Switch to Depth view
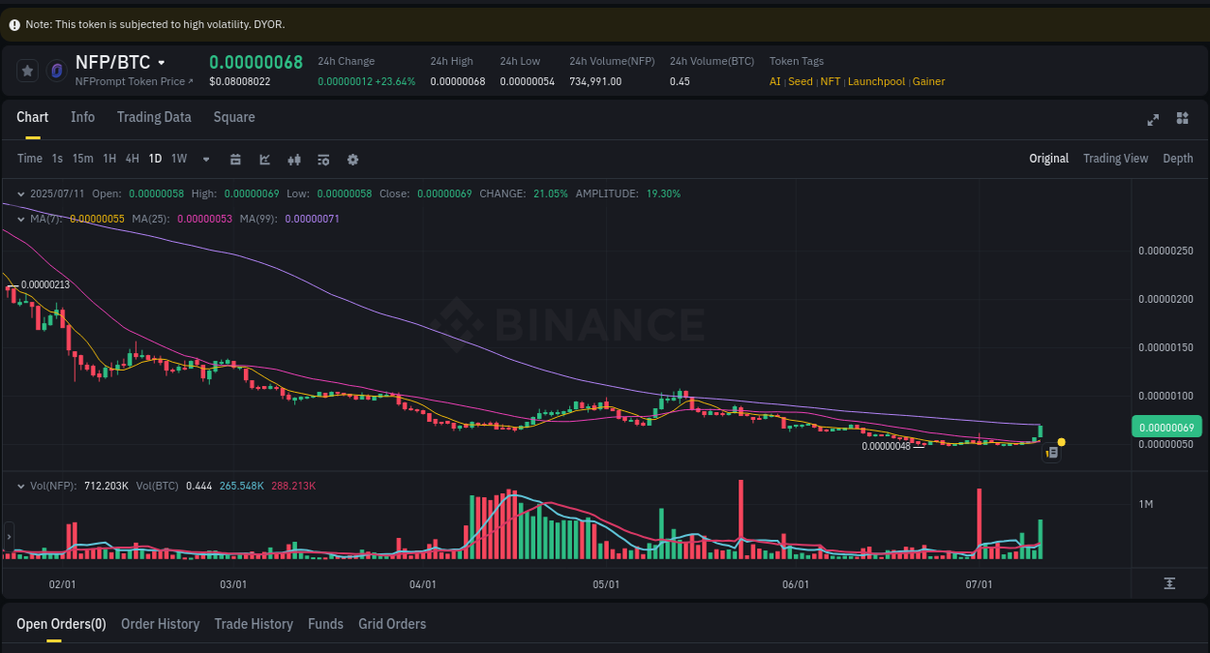This screenshot has width=1210, height=653. (1178, 158)
